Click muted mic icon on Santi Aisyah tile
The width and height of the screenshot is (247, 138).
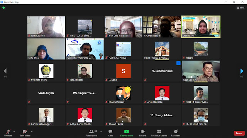pyautogui.click(x=29, y=102)
